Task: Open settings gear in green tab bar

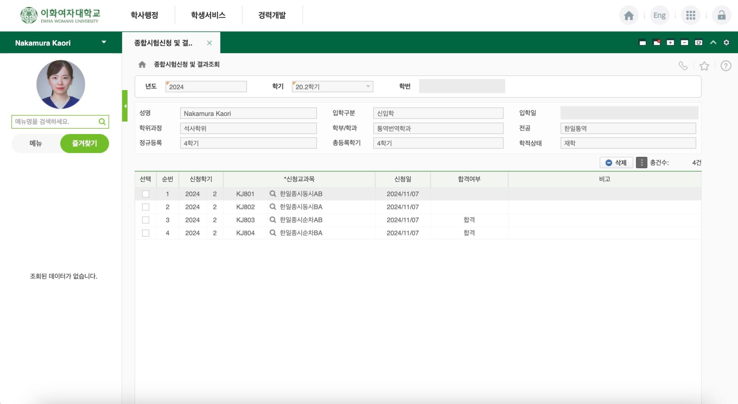Action: (726, 43)
